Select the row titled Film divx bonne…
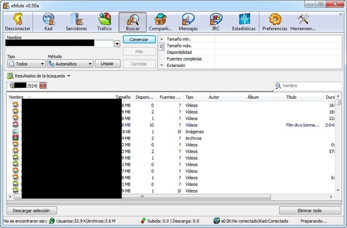Image resolution: width=347 pixels, height=228 pixels. (x=171, y=125)
